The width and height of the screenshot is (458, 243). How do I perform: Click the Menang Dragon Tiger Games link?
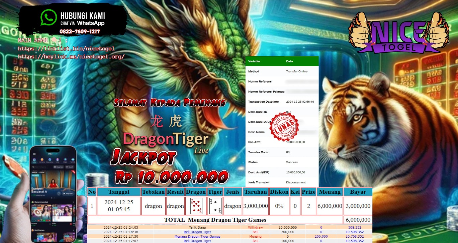197,236
